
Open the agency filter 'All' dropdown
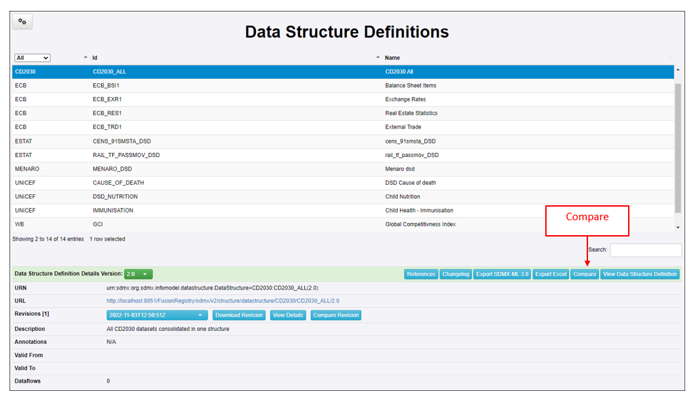coord(33,58)
